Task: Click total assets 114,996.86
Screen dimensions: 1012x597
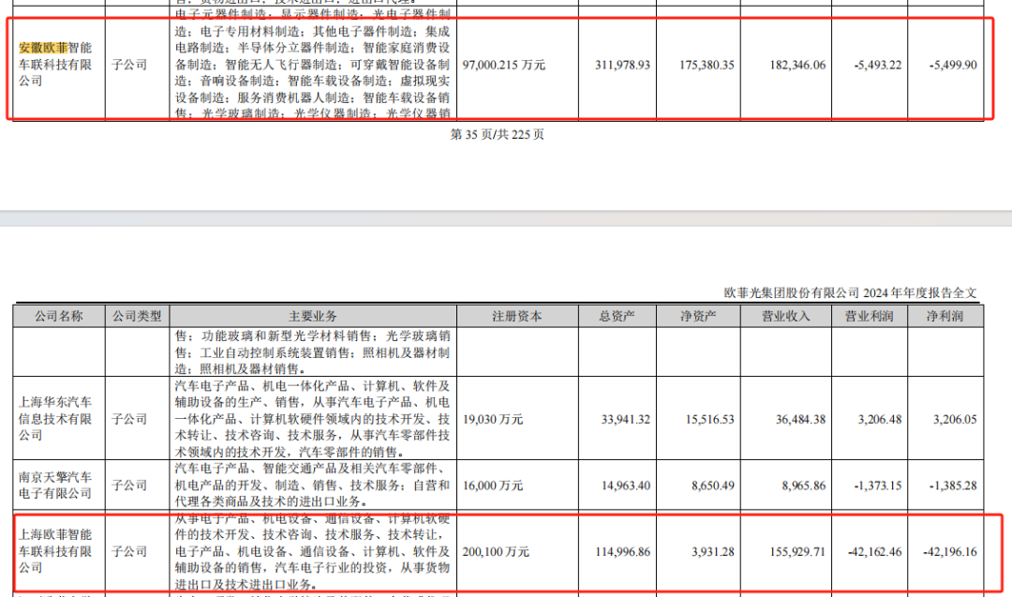Action: [622, 552]
